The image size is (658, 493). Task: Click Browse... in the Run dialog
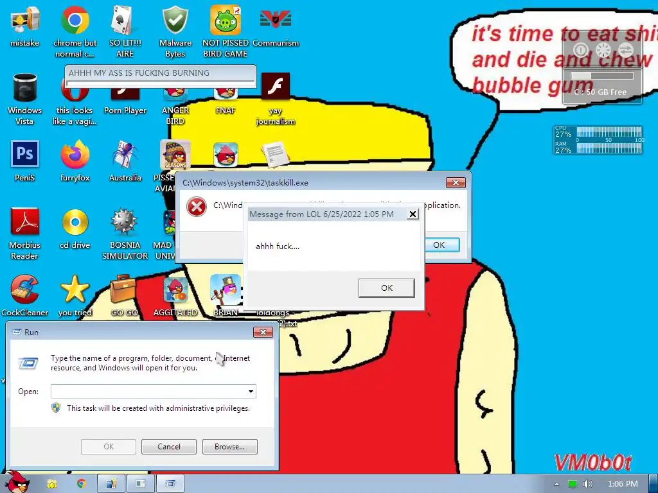click(229, 447)
